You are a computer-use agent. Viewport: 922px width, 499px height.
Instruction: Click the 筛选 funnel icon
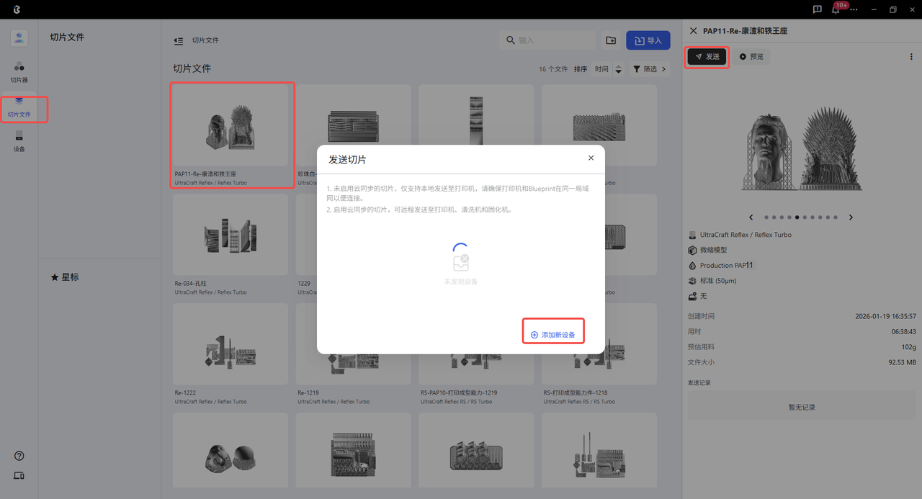click(637, 69)
